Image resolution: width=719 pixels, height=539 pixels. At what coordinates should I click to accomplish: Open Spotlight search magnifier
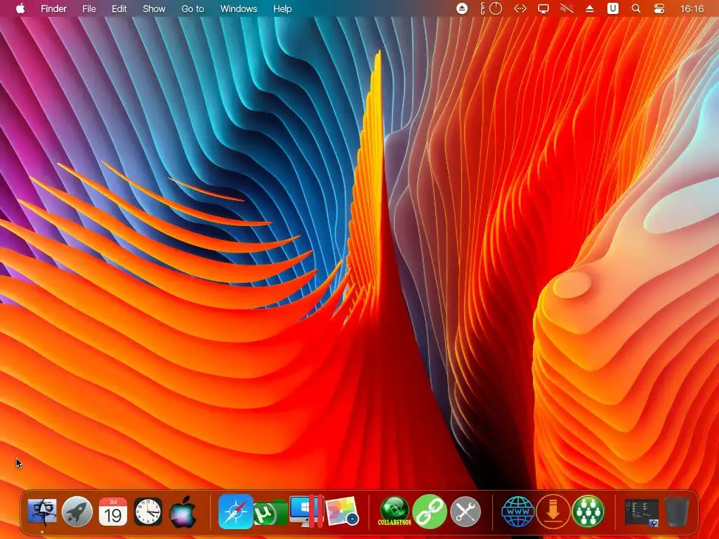click(636, 8)
